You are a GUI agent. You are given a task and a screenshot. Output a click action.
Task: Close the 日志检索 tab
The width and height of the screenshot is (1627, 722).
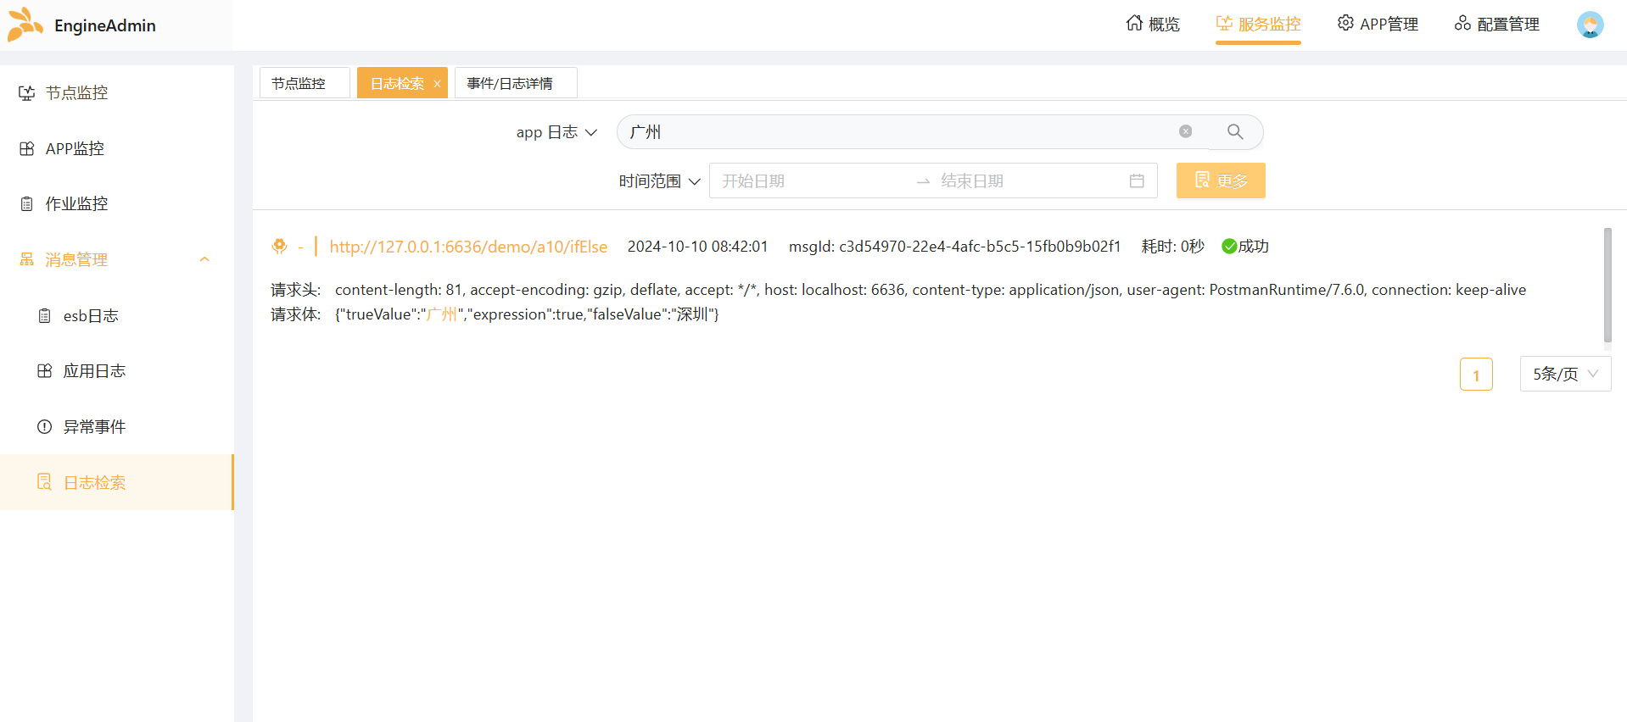click(437, 84)
